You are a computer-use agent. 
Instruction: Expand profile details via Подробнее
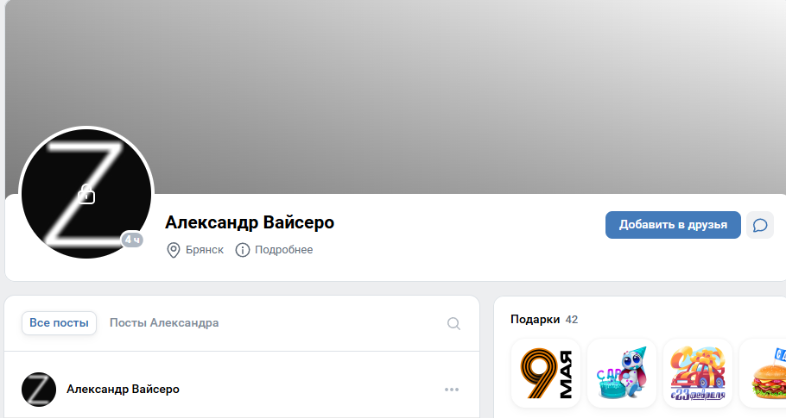(x=283, y=250)
